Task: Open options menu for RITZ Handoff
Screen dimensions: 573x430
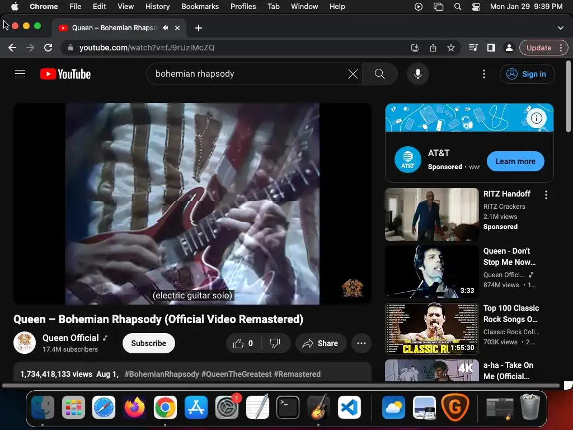Action: 546,195
